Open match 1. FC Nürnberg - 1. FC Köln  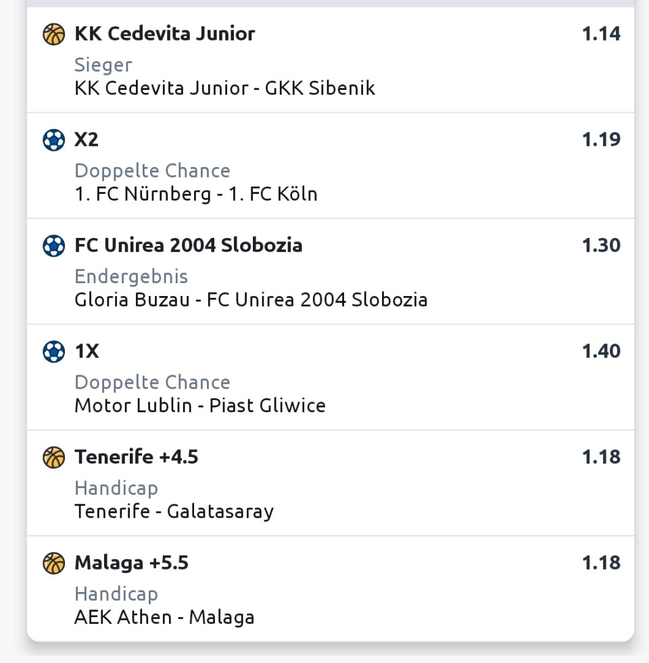click(x=196, y=194)
